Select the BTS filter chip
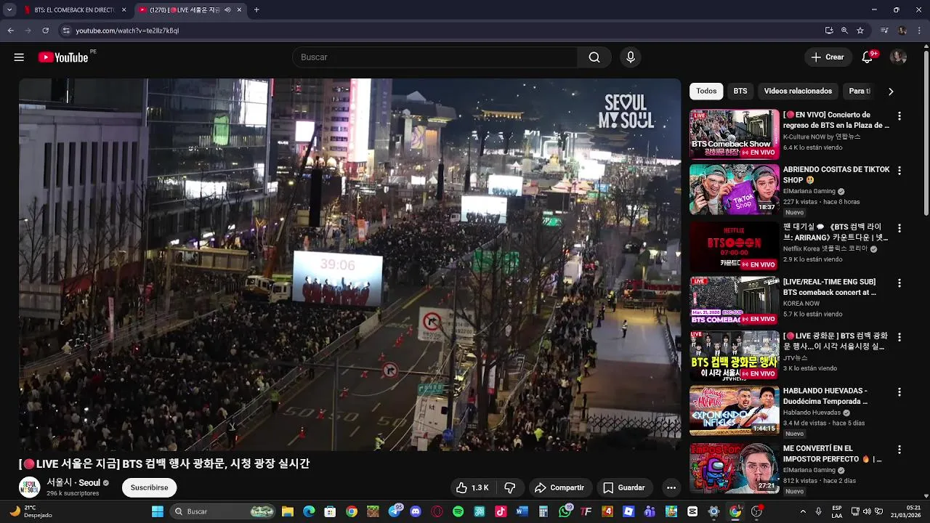This screenshot has width=930, height=523. (740, 91)
